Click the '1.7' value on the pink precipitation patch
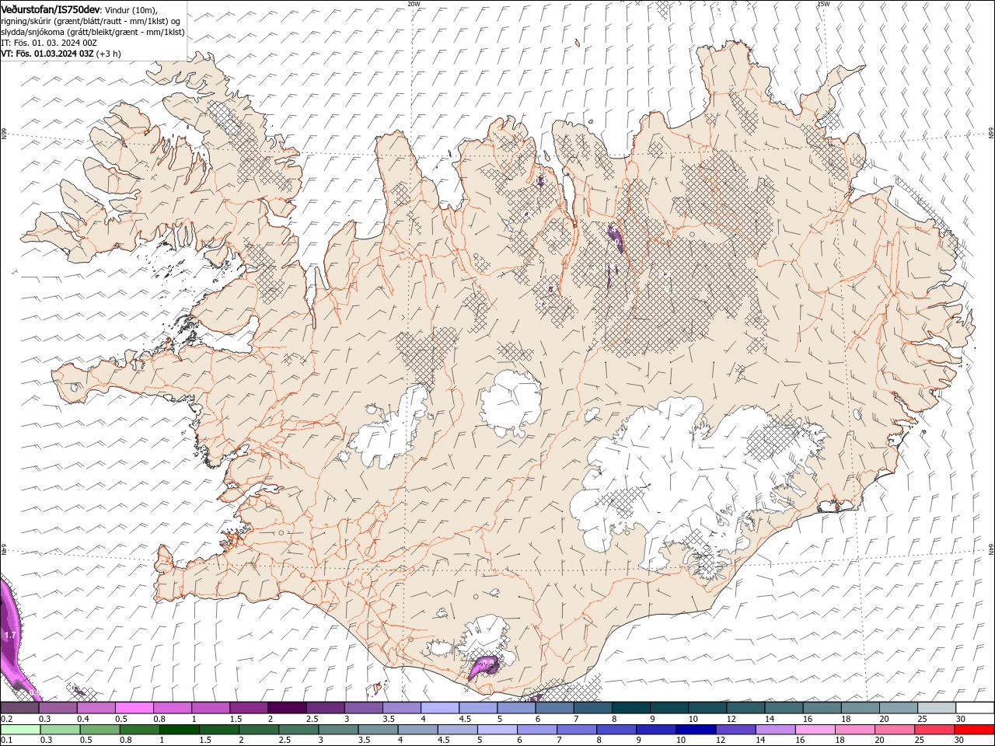 tap(10, 636)
